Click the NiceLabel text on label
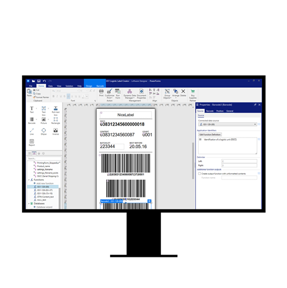The width and height of the screenshot is (287, 288). 125,115
